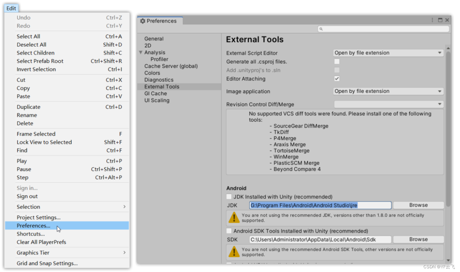Select Shortcuts... from the Edit menu
This screenshot has height=272, width=460.
(x=67, y=234)
